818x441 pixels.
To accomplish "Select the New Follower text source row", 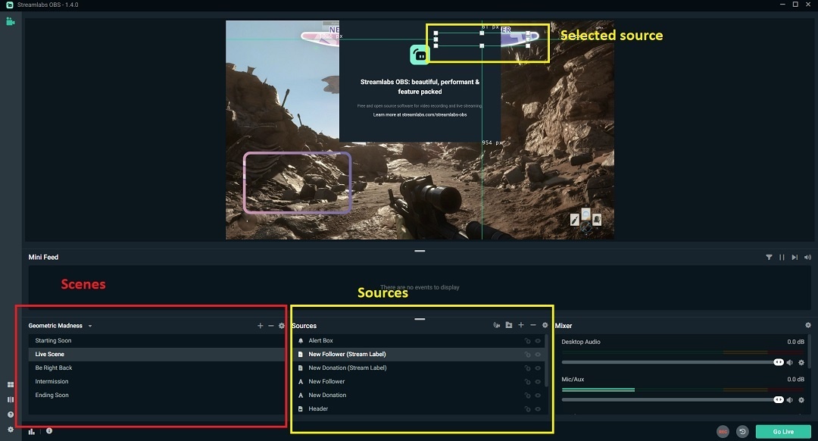I will (417, 381).
